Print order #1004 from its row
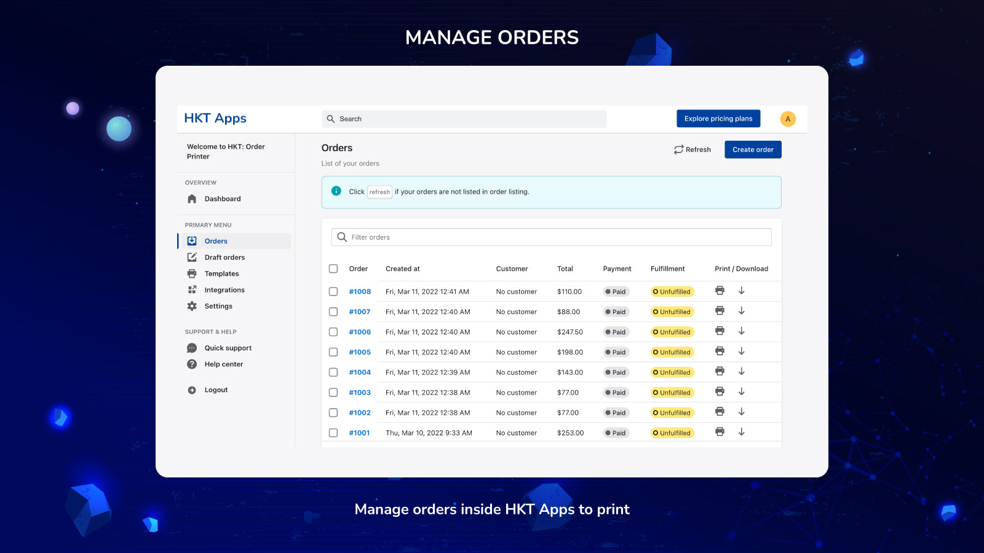Image resolution: width=984 pixels, height=553 pixels. [720, 371]
